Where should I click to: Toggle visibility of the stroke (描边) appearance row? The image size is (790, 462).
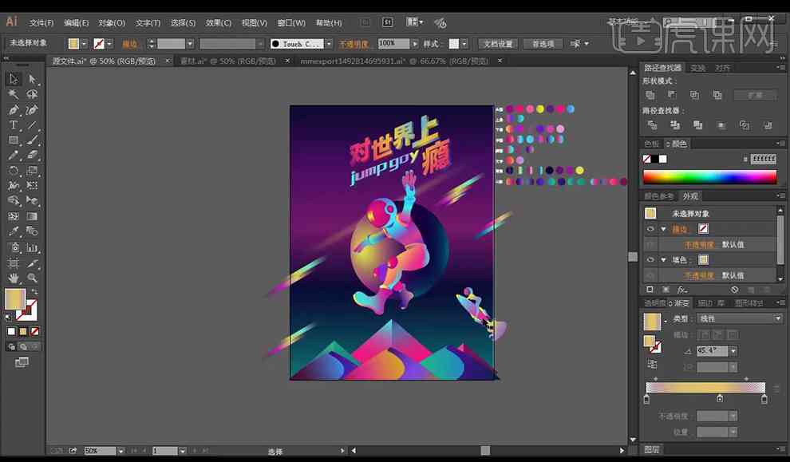(650, 229)
